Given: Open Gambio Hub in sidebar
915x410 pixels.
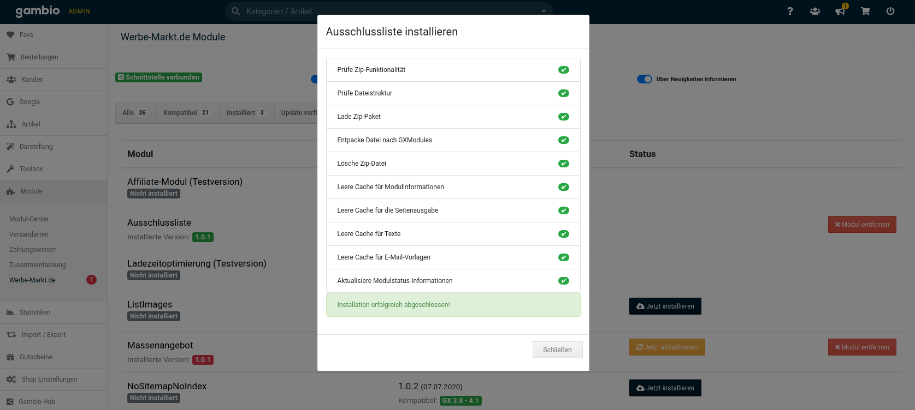Looking at the screenshot, I should (54, 401).
